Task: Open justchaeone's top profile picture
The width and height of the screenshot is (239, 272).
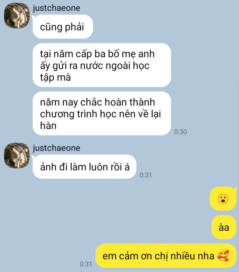Action: coord(17,15)
